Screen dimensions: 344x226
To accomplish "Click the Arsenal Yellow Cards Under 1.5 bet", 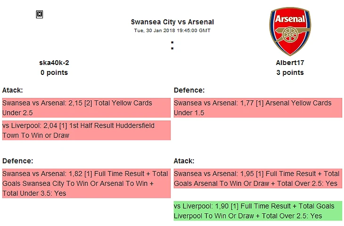I will pyautogui.click(x=258, y=108).
